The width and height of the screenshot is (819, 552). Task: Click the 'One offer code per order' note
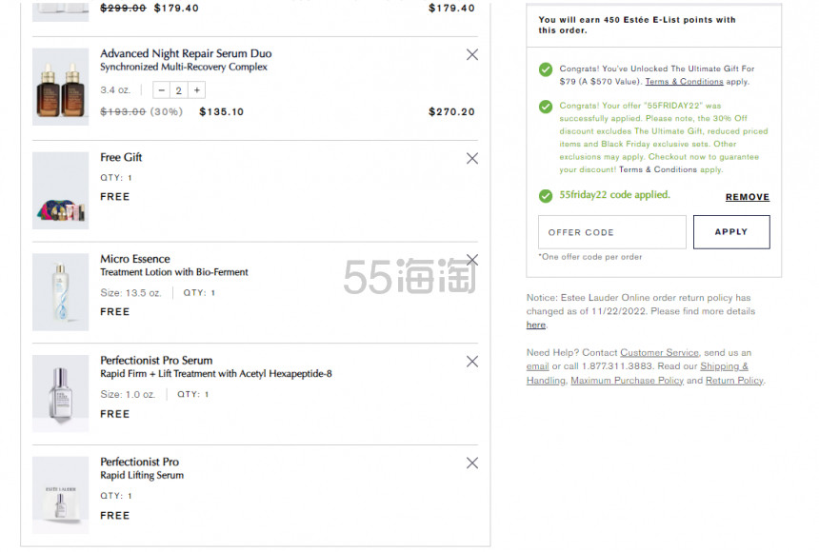pos(590,257)
